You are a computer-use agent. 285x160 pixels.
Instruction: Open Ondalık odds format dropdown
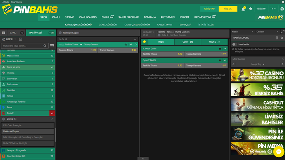(267, 32)
